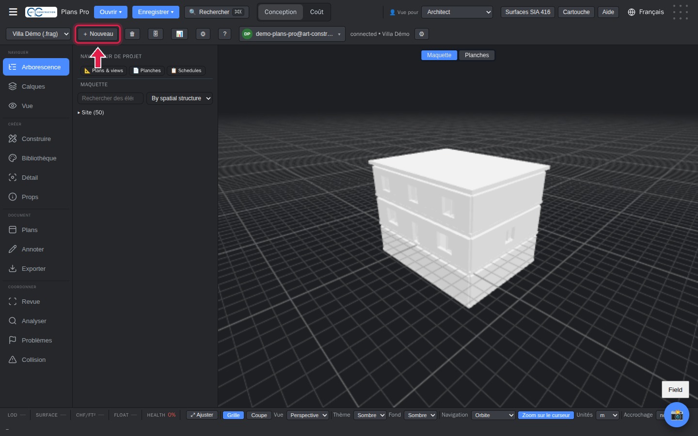Toggle Zoom sur le curseur

[546, 415]
